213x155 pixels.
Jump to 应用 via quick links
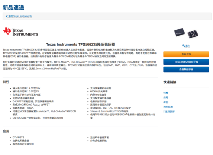tap(166, 98)
